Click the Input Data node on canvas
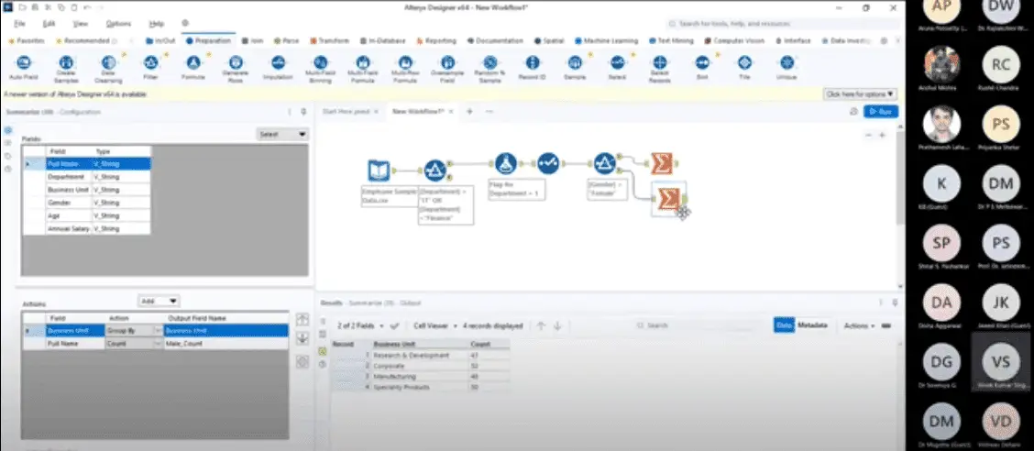The width and height of the screenshot is (1034, 451). click(379, 170)
